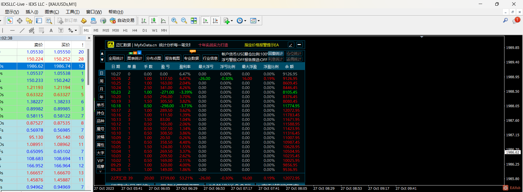
Task: Toggle the Market Watch panel icon
Action: 10,20
